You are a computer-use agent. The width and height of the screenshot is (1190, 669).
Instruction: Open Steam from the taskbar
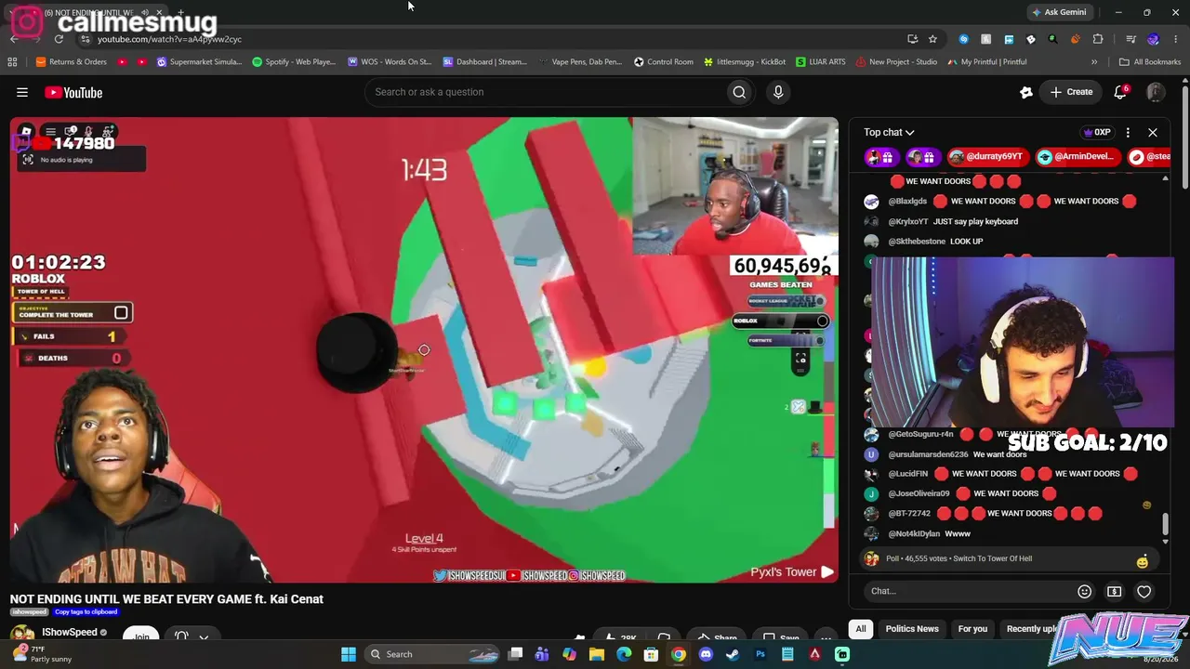click(733, 654)
